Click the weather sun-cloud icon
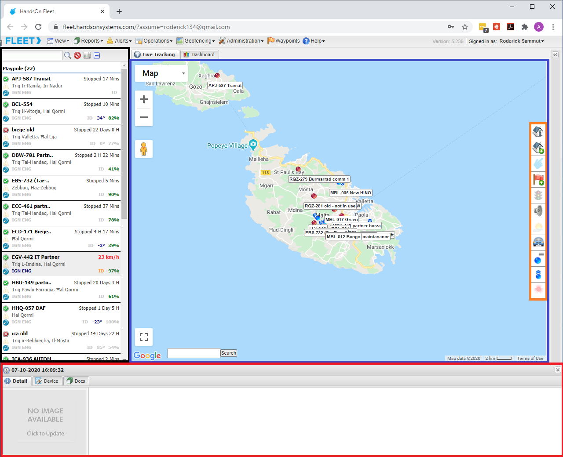Image resolution: width=563 pixels, height=457 pixels. point(538,227)
